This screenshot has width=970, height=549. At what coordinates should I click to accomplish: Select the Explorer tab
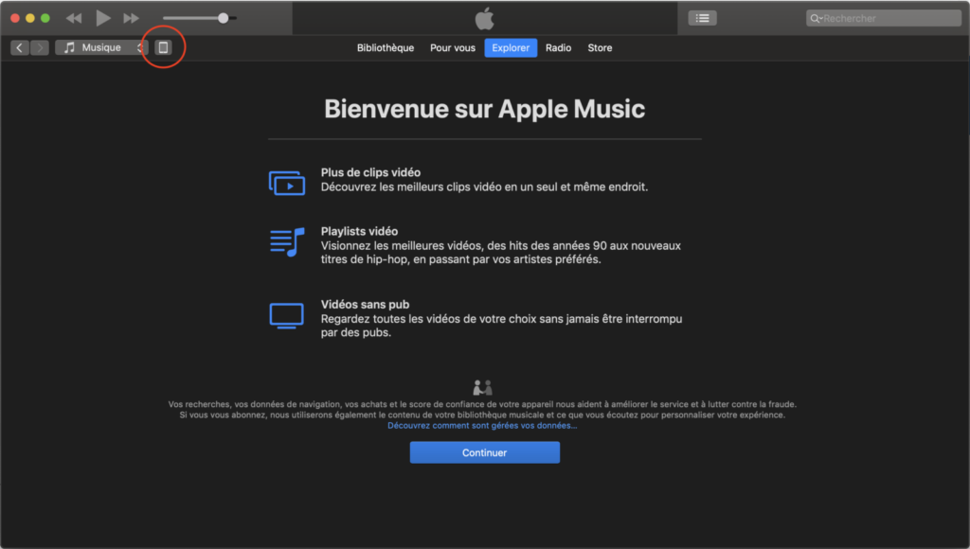[511, 48]
